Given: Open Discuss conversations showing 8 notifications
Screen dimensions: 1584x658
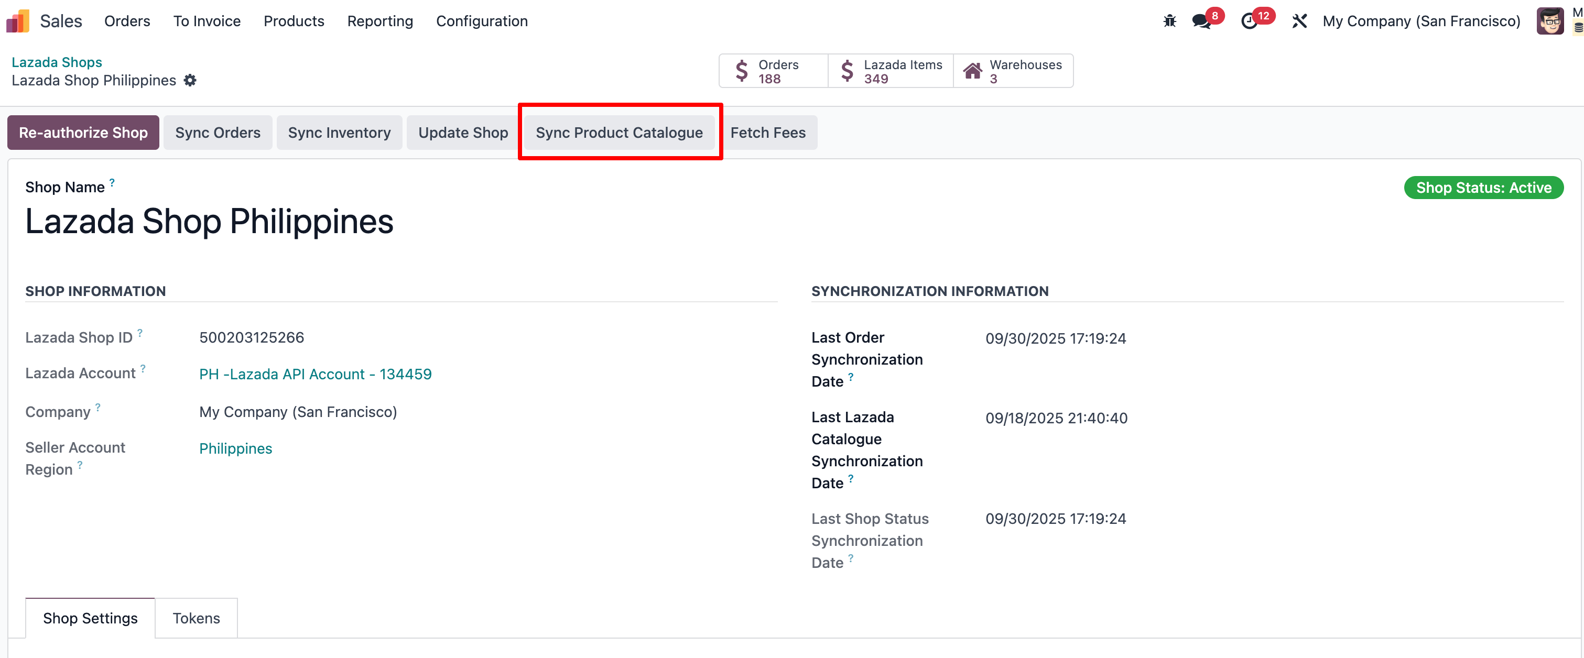Looking at the screenshot, I should point(1201,21).
